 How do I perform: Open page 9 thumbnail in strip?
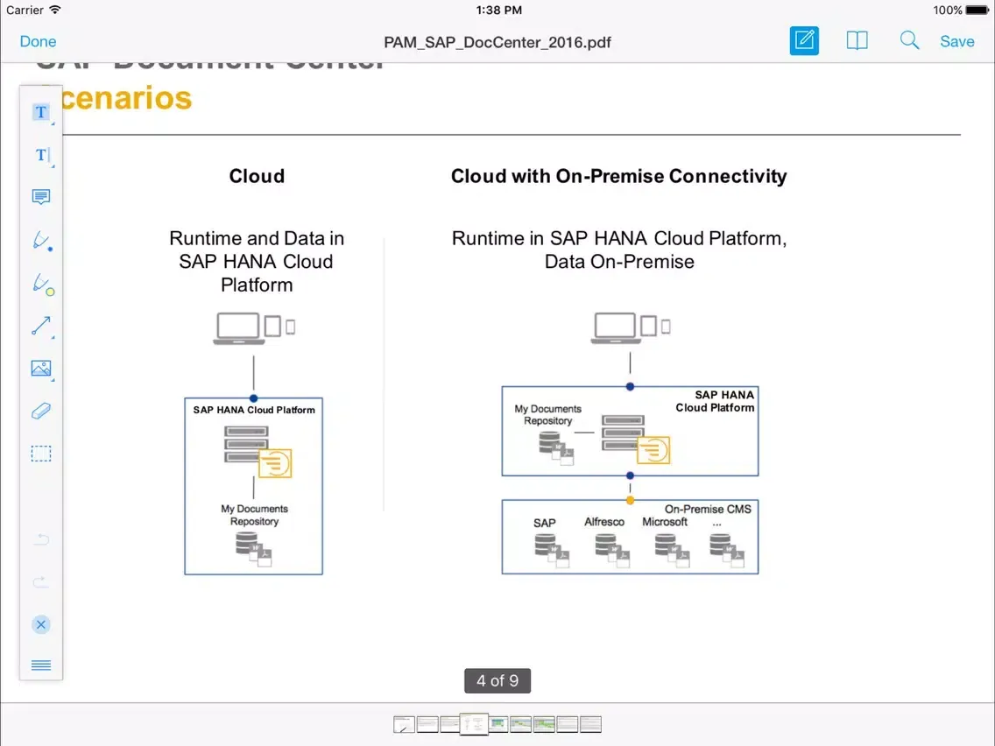pos(590,724)
